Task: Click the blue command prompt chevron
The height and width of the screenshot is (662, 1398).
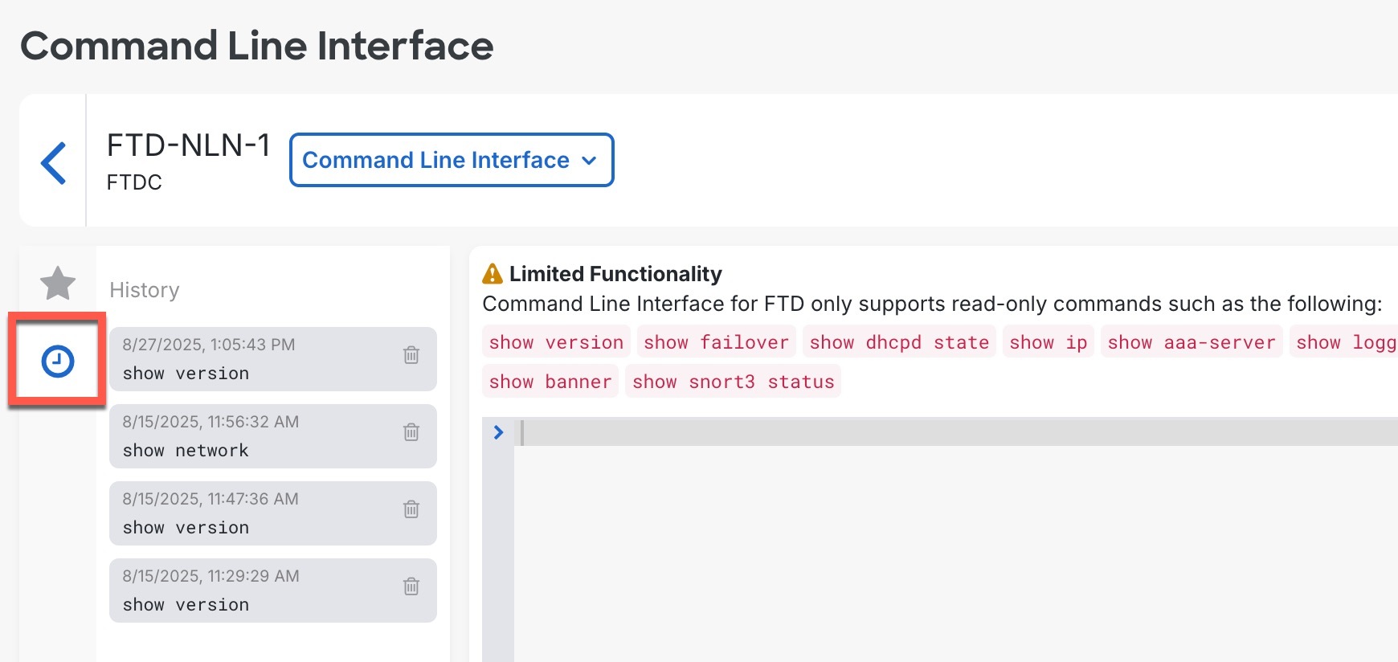Action: click(x=498, y=432)
